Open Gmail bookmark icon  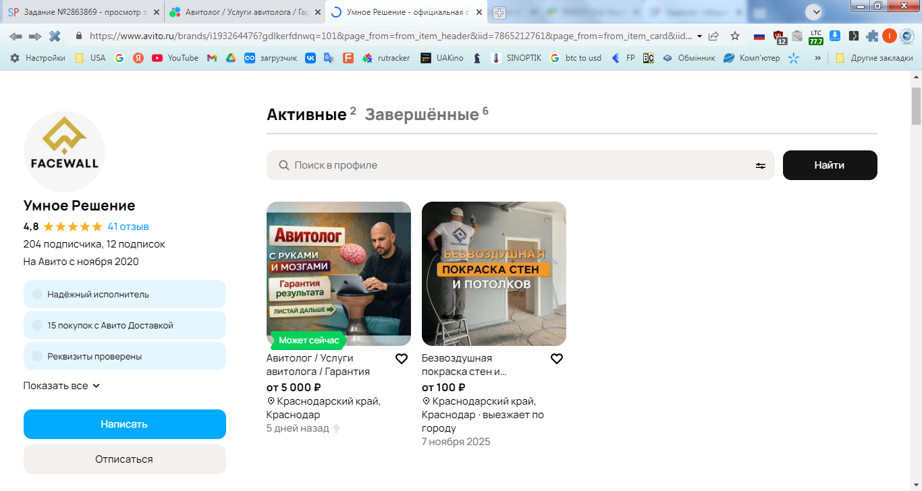click(x=212, y=58)
